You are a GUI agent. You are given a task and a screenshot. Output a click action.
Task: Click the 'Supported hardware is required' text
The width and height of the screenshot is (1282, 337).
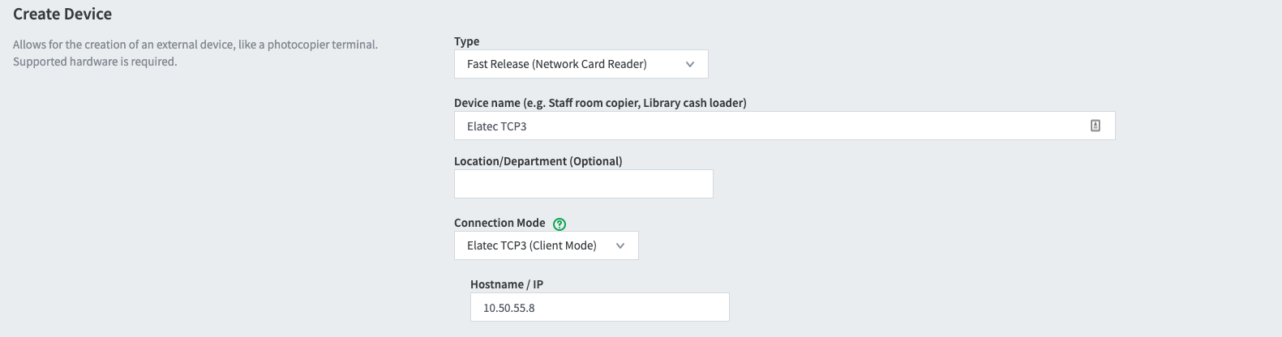(x=95, y=62)
